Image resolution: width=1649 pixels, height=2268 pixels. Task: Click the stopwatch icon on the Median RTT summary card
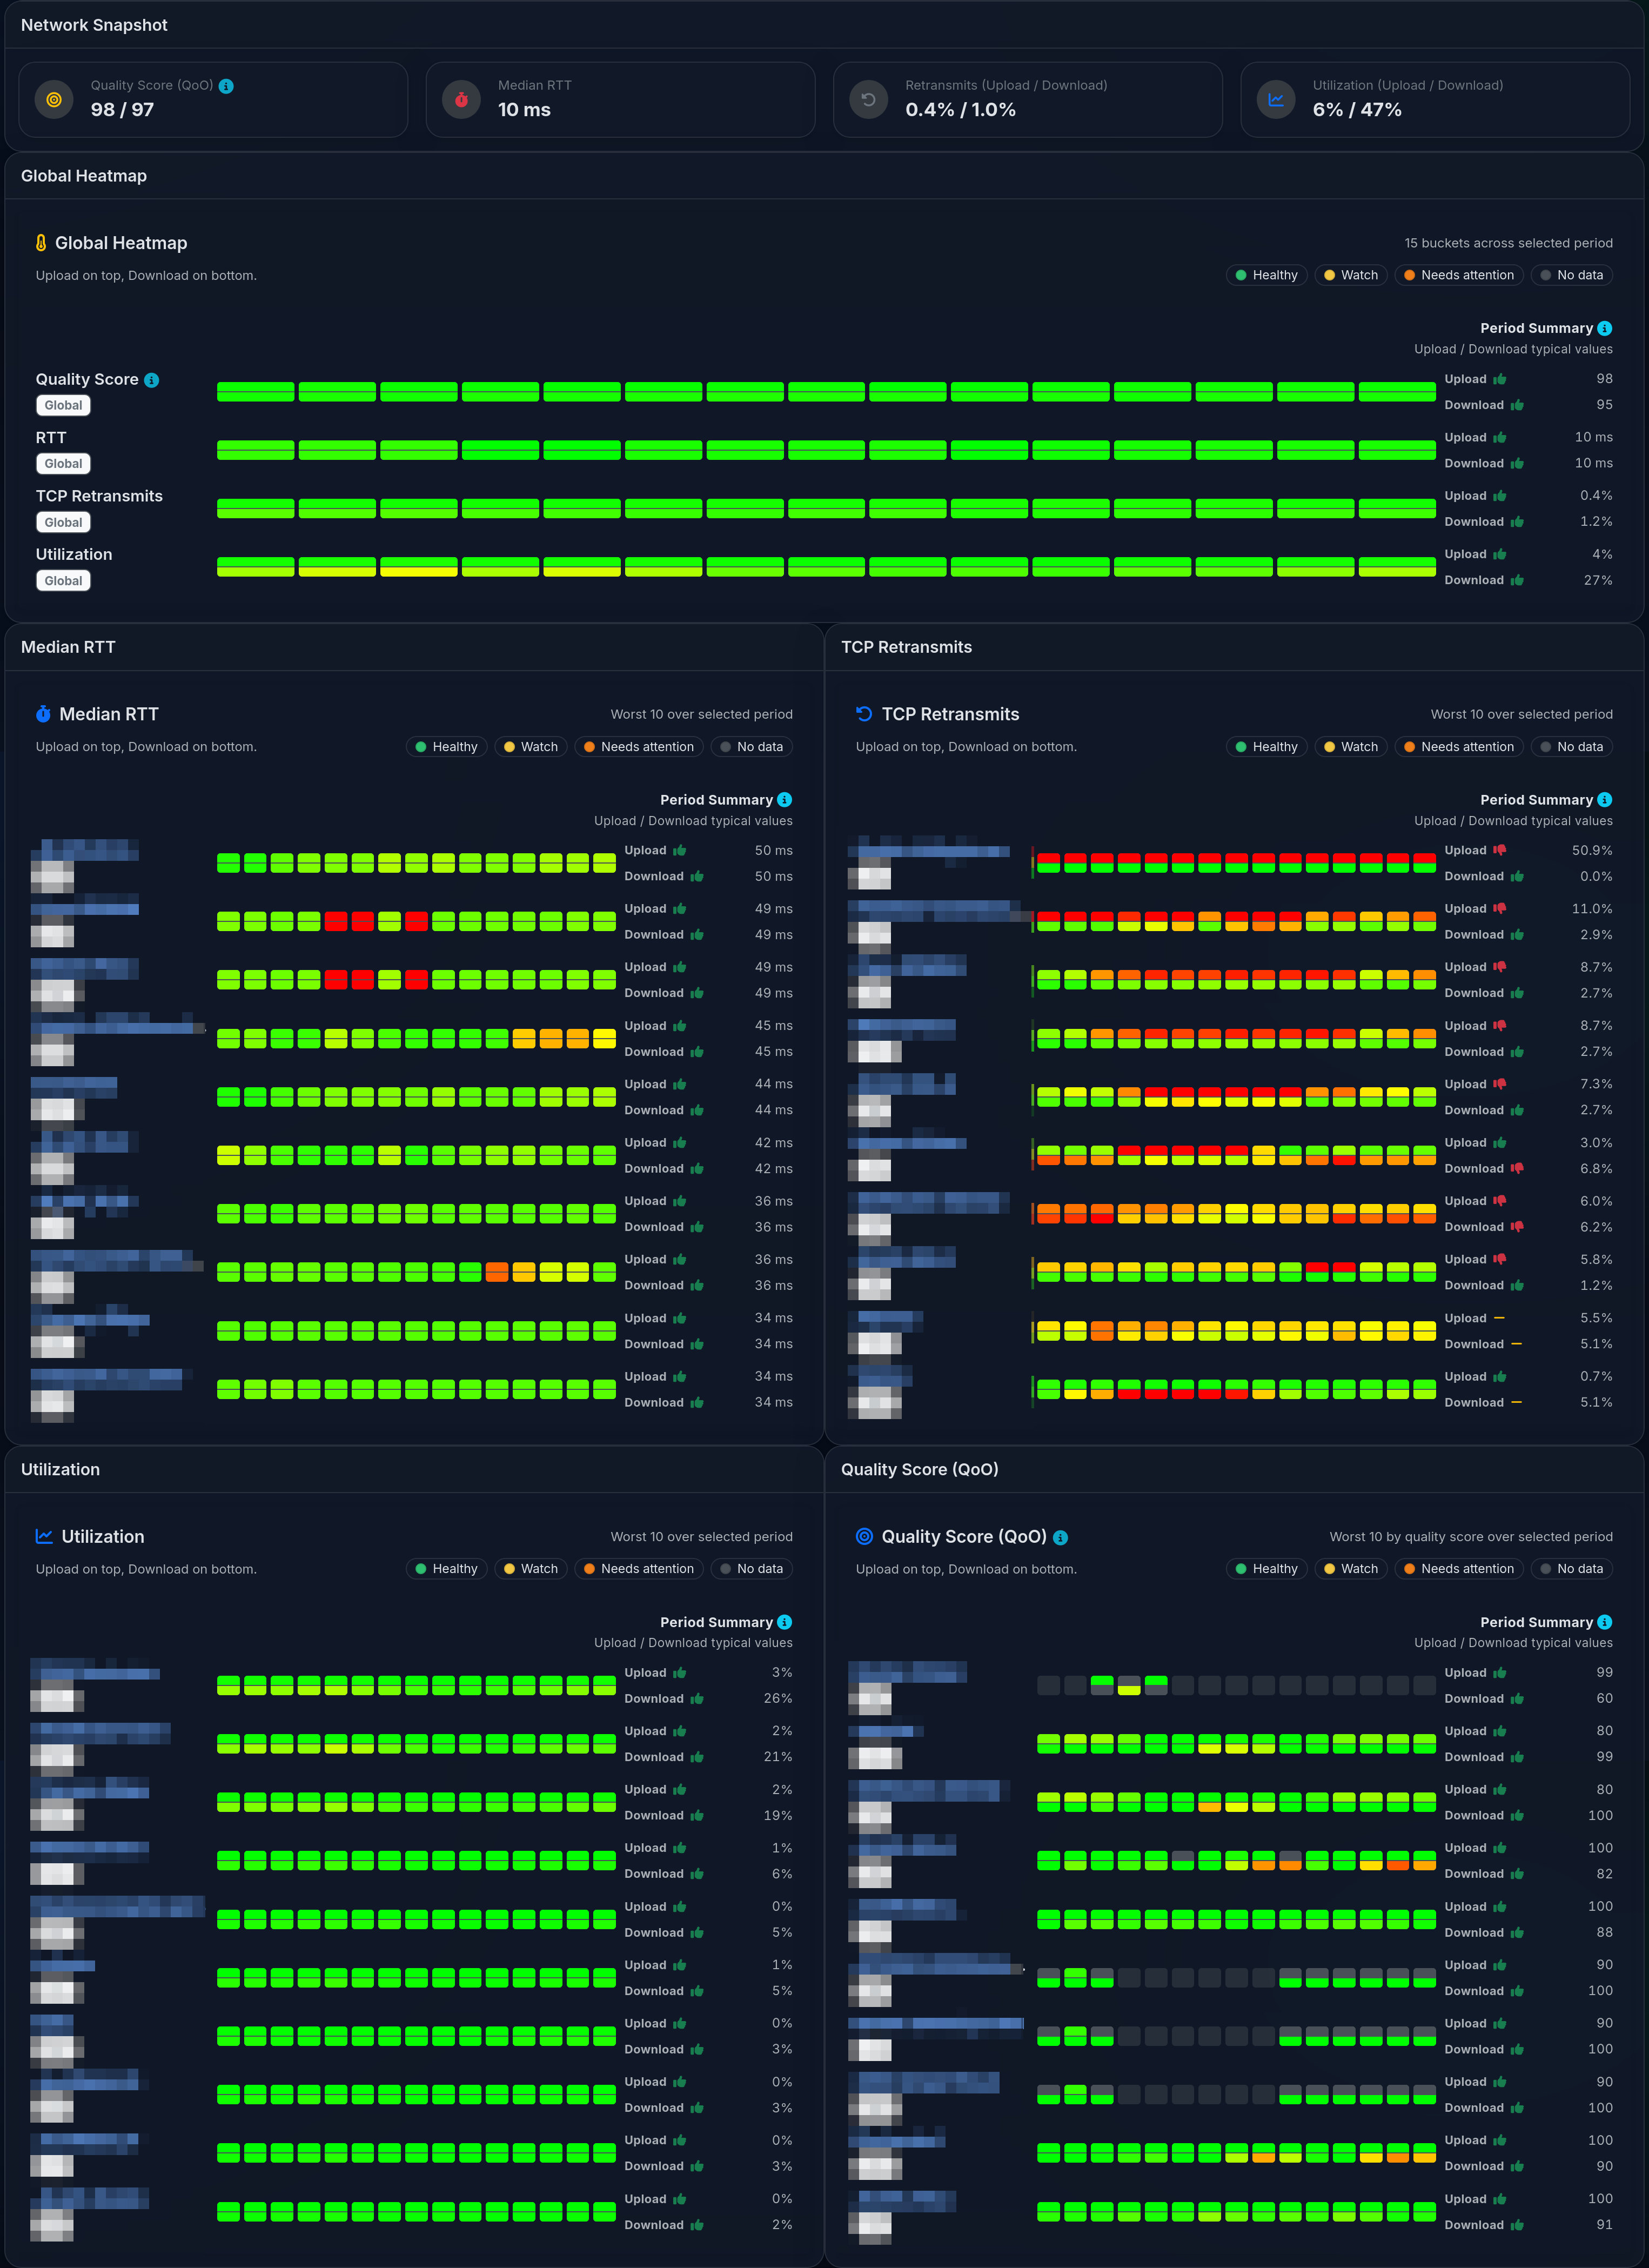point(461,99)
